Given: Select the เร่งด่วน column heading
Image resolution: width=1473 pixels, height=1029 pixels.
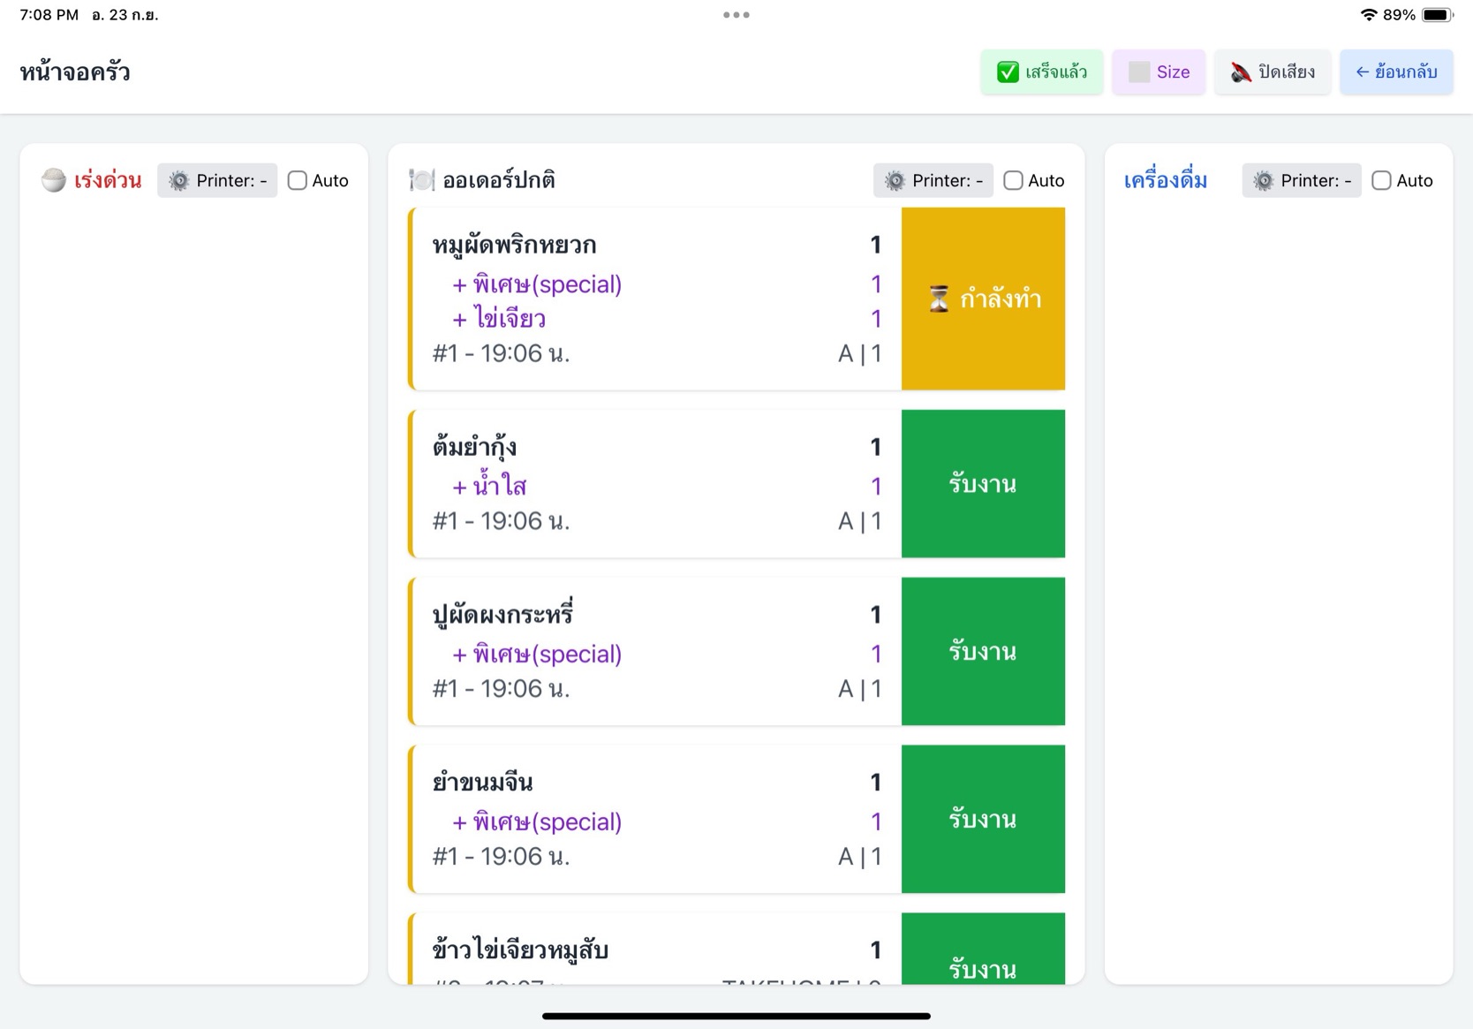Looking at the screenshot, I should click(108, 181).
